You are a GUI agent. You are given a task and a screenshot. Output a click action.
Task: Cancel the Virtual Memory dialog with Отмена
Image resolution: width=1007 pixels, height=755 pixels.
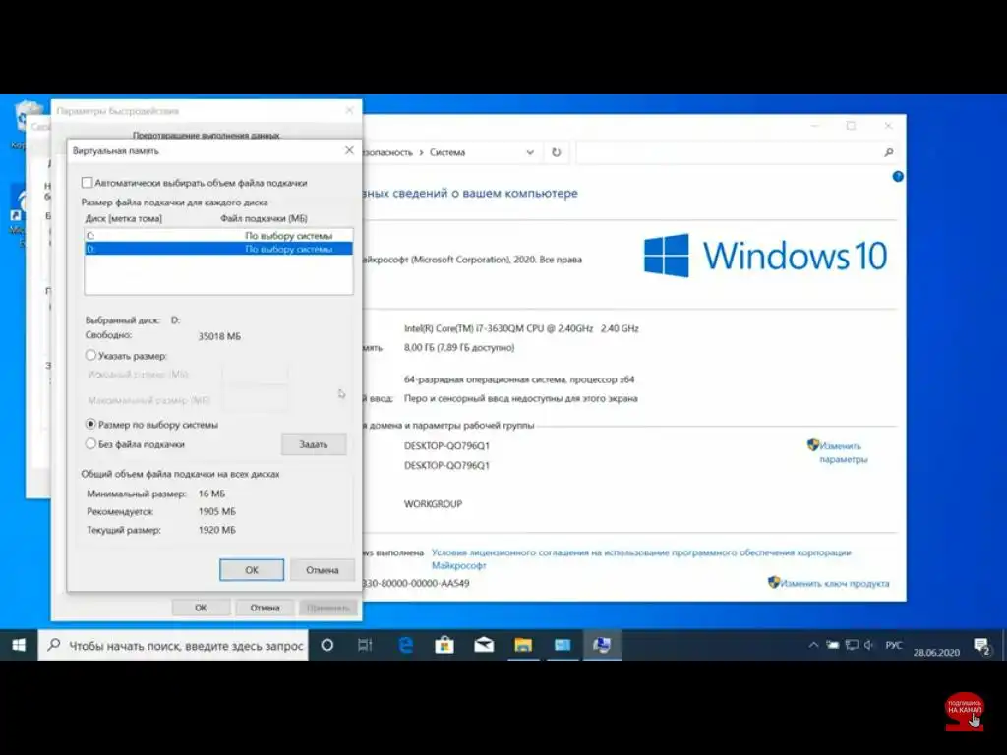pyautogui.click(x=322, y=569)
